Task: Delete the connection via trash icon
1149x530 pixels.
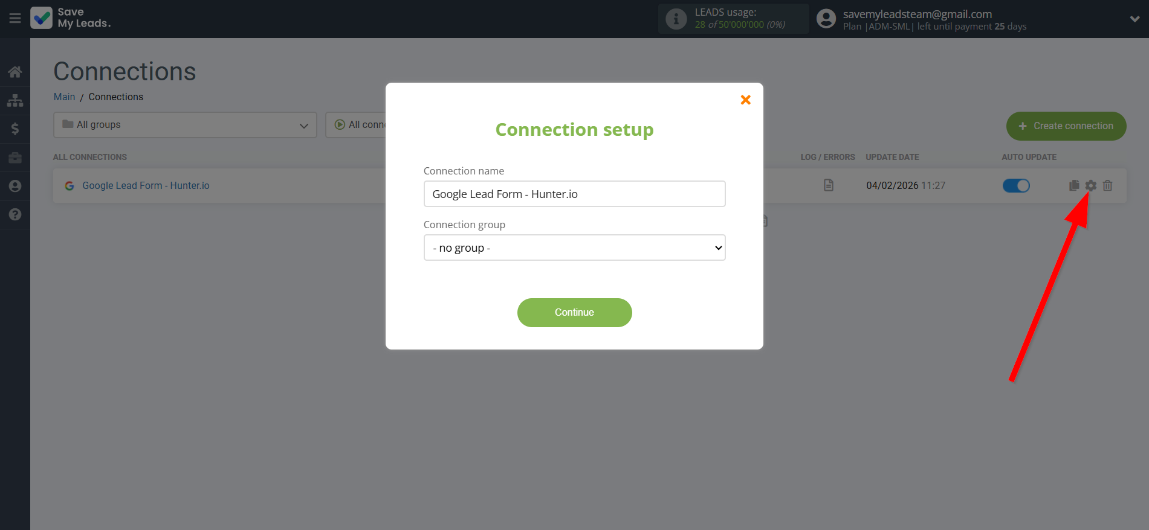Action: [1107, 185]
